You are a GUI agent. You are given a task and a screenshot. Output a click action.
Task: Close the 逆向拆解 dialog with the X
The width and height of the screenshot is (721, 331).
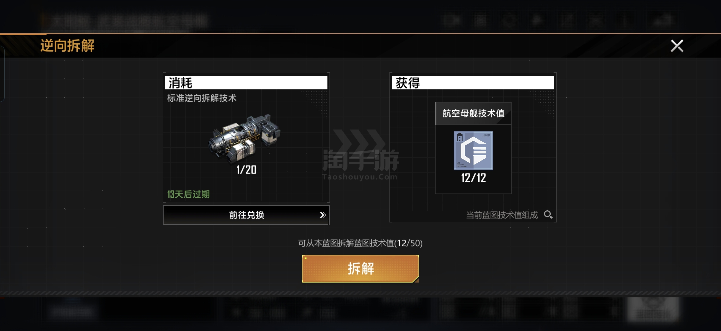tap(677, 46)
